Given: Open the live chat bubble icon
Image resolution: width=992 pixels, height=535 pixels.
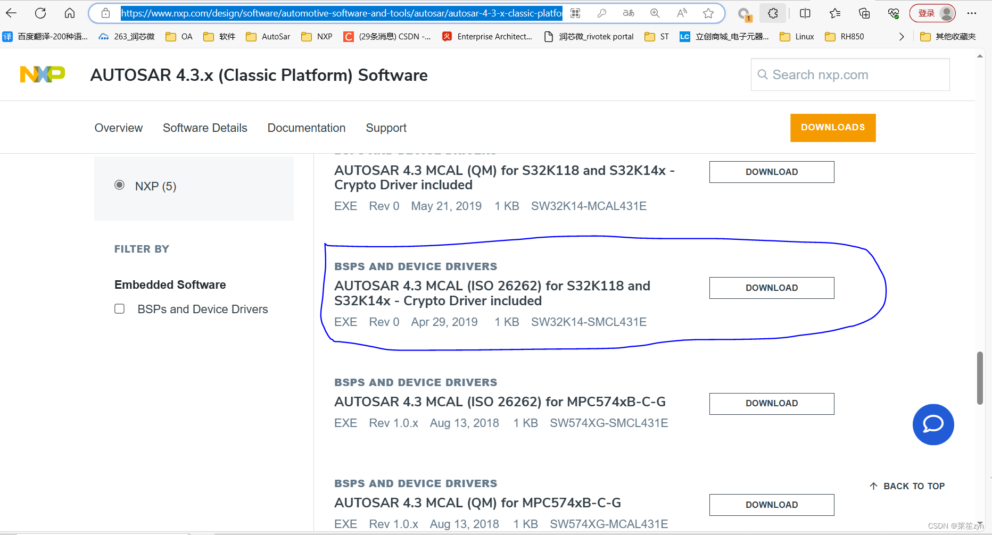Looking at the screenshot, I should [933, 424].
